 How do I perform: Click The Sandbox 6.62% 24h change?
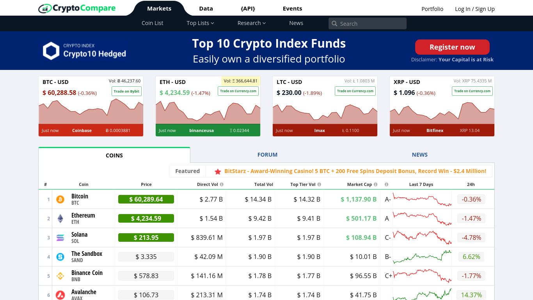click(471, 257)
